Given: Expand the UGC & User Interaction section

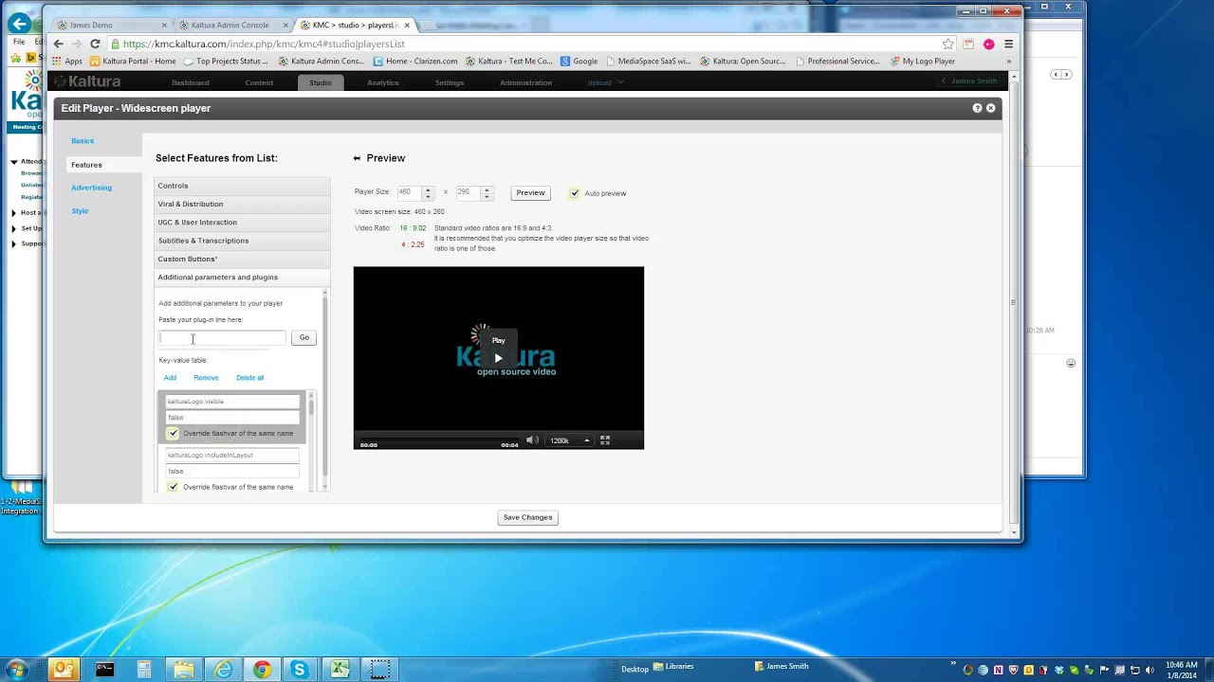Looking at the screenshot, I should click(x=242, y=222).
